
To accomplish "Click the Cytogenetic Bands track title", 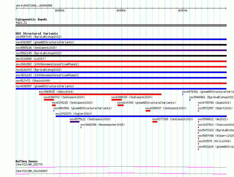I will pyautogui.click(x=31, y=19).
